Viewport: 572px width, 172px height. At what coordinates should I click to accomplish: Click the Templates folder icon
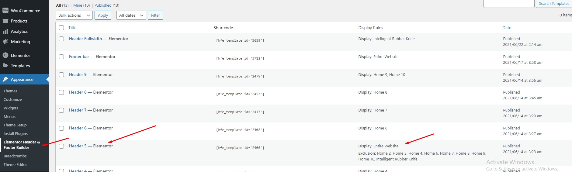click(x=5, y=66)
